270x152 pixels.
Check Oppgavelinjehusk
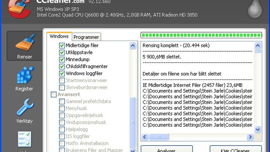point(62,115)
